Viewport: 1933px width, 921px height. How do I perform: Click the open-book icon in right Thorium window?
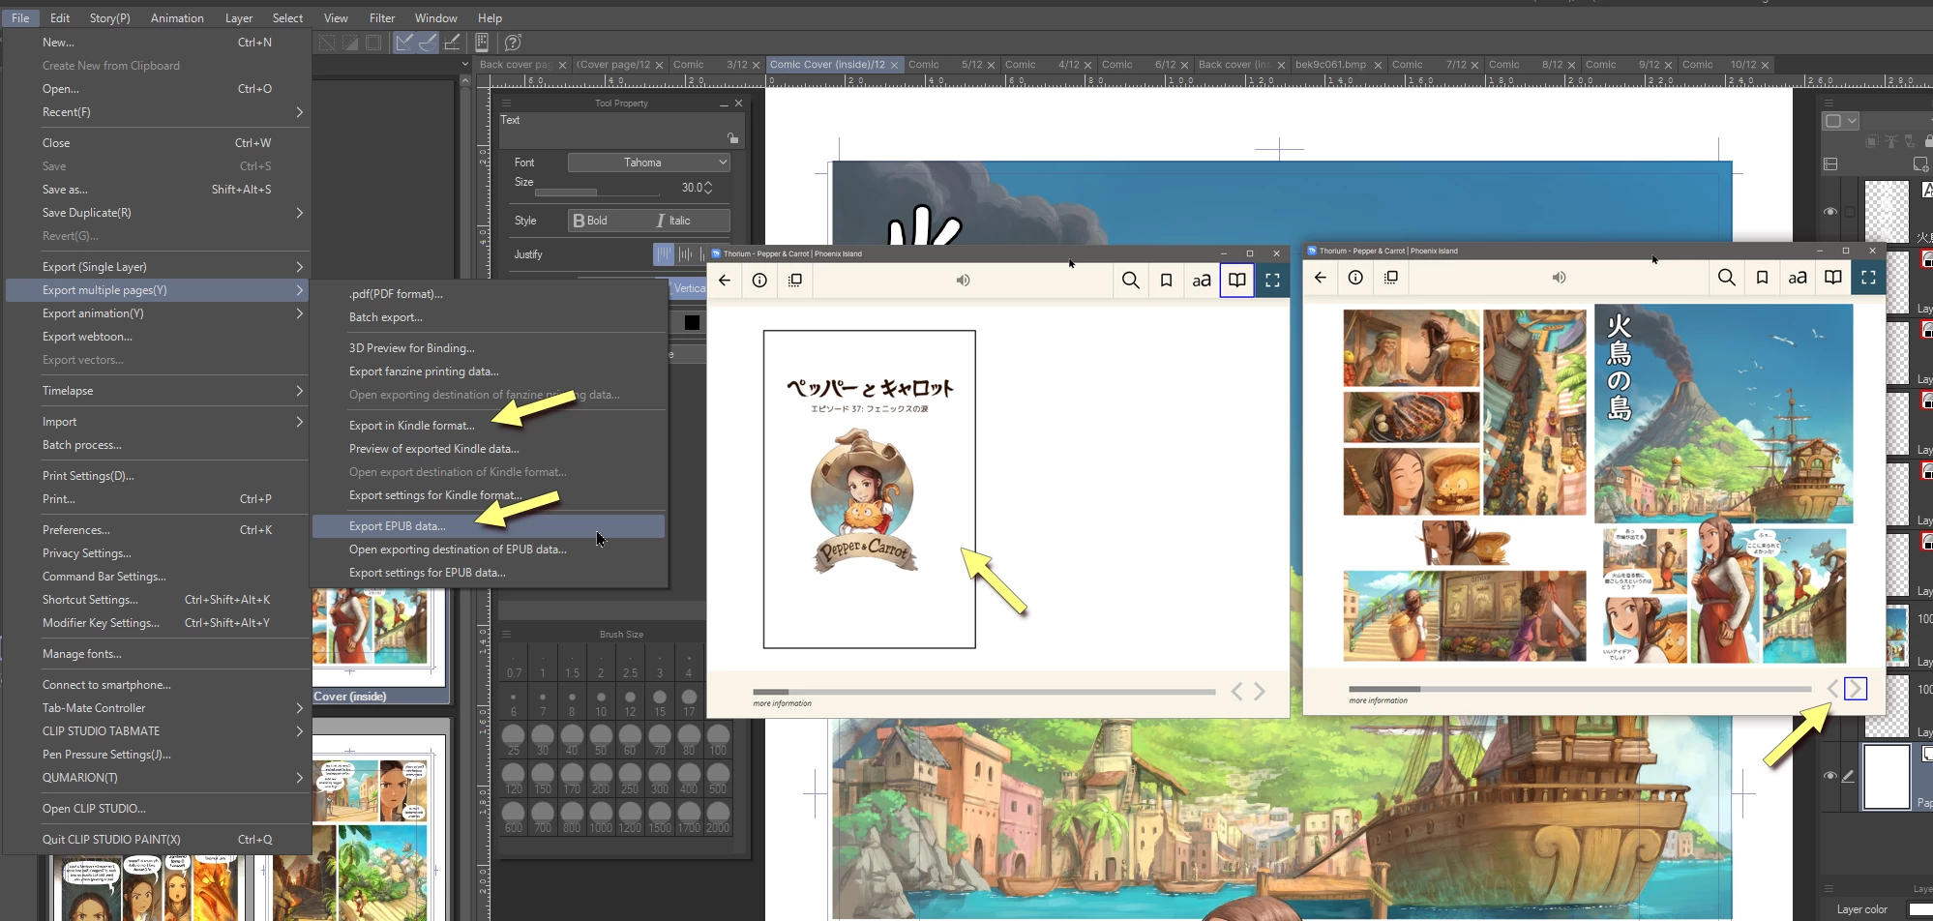pos(1832,278)
